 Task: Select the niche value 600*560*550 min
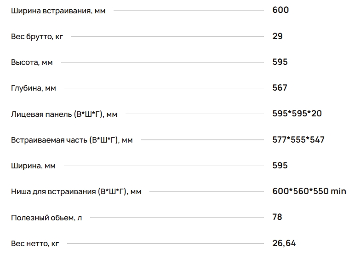(309, 191)
